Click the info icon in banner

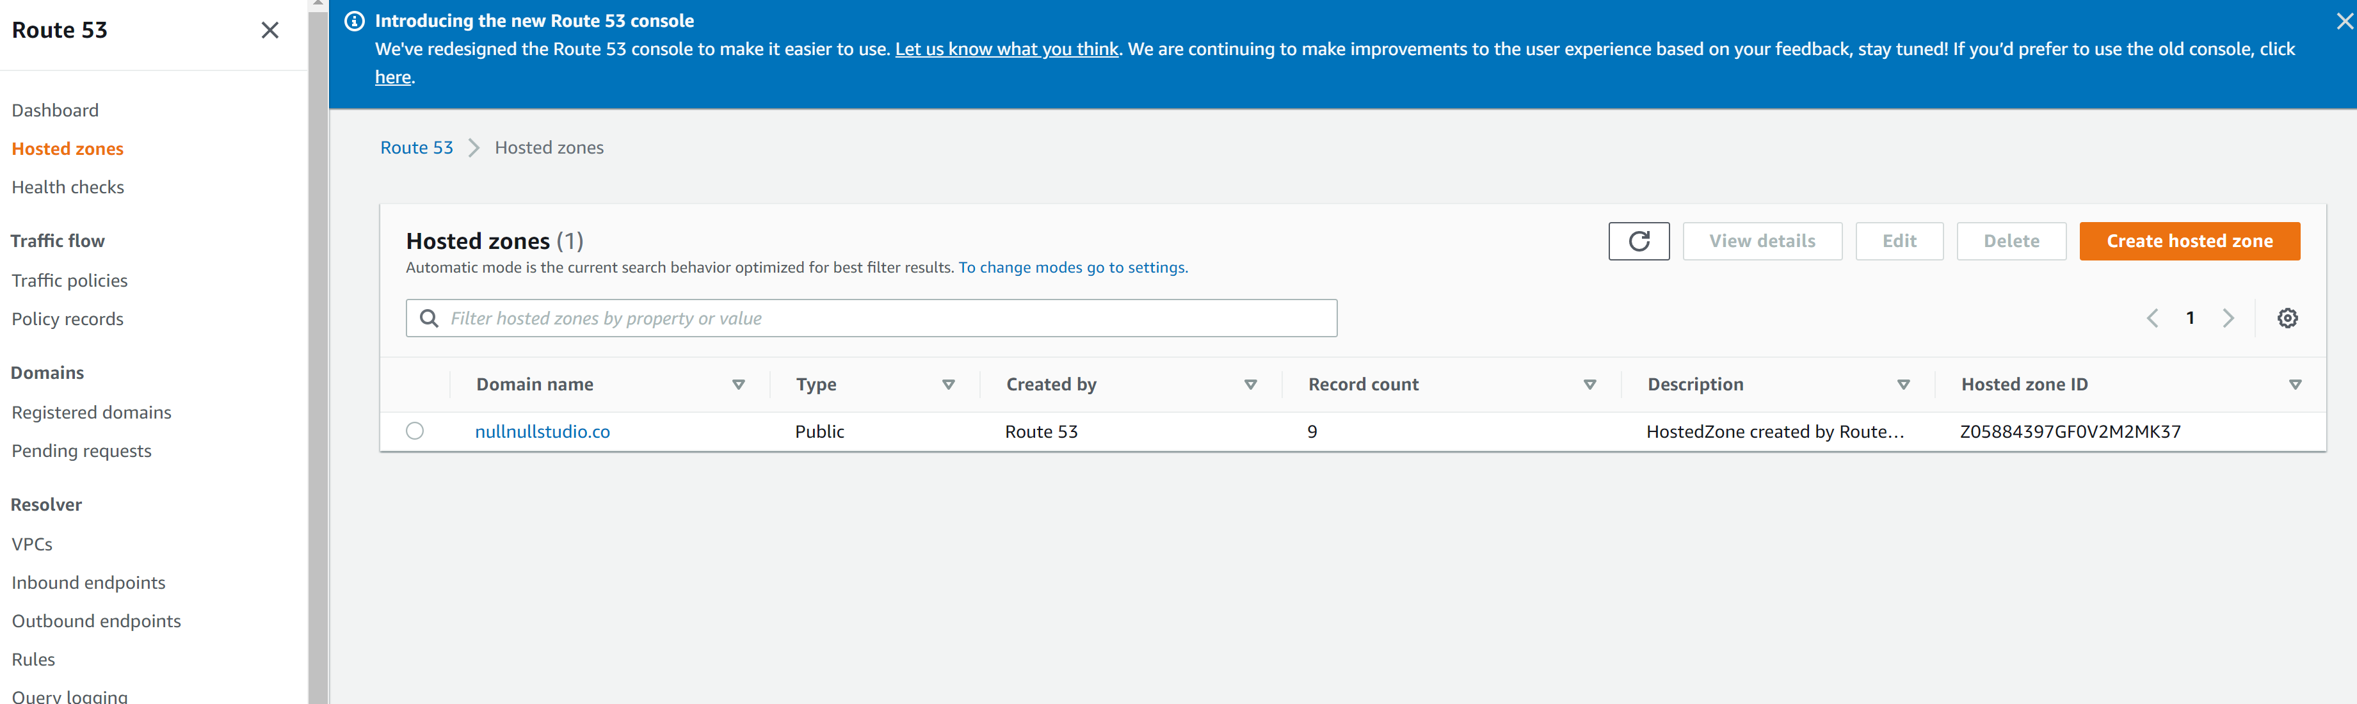(x=354, y=21)
